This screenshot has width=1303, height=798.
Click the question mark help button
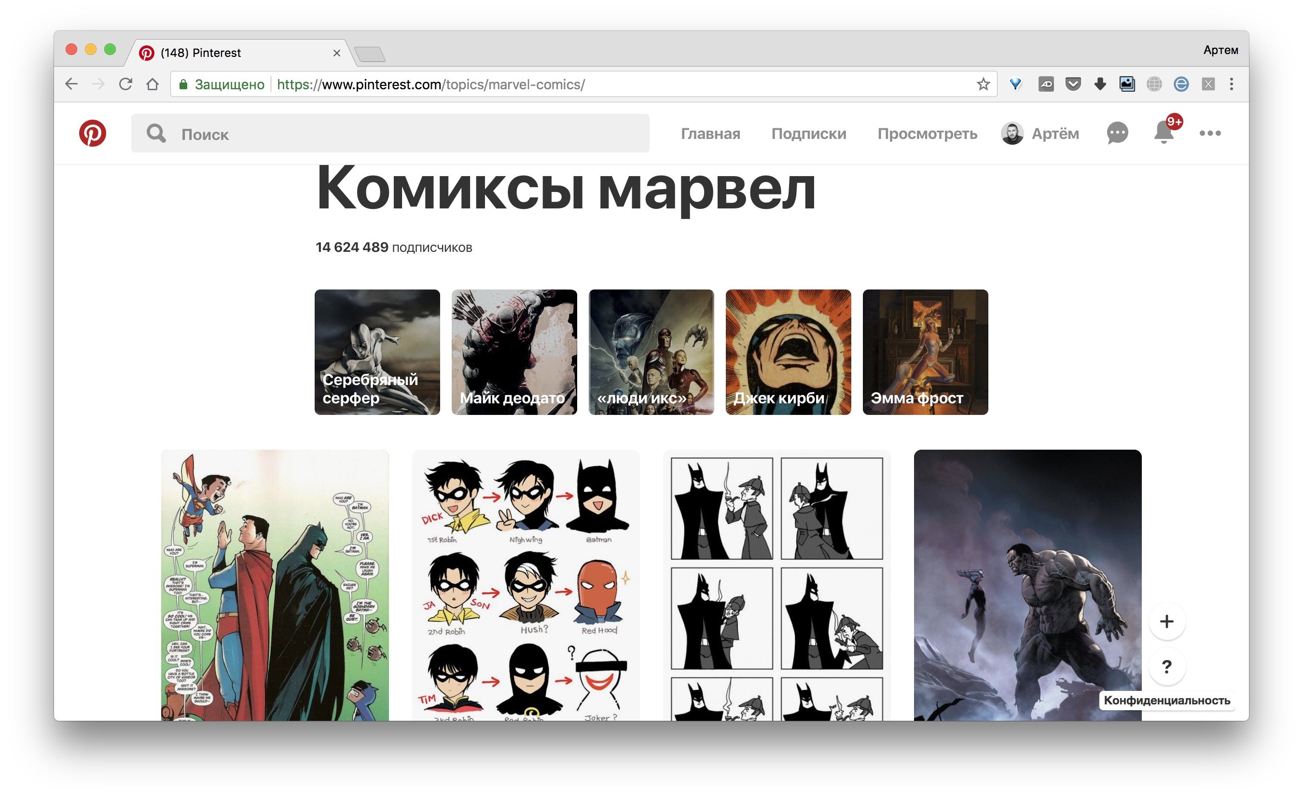click(x=1166, y=666)
